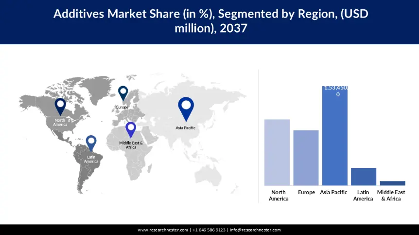Screen dimensions: 419x235
Task: Click the 'North America' label on map
Action: click(x=60, y=123)
